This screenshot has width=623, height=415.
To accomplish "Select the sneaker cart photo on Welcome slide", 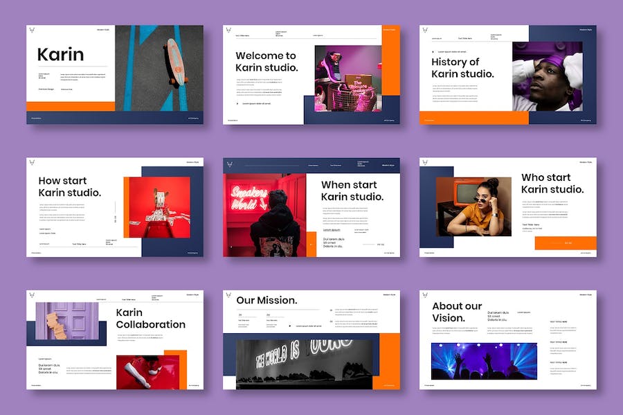I will click(347, 78).
